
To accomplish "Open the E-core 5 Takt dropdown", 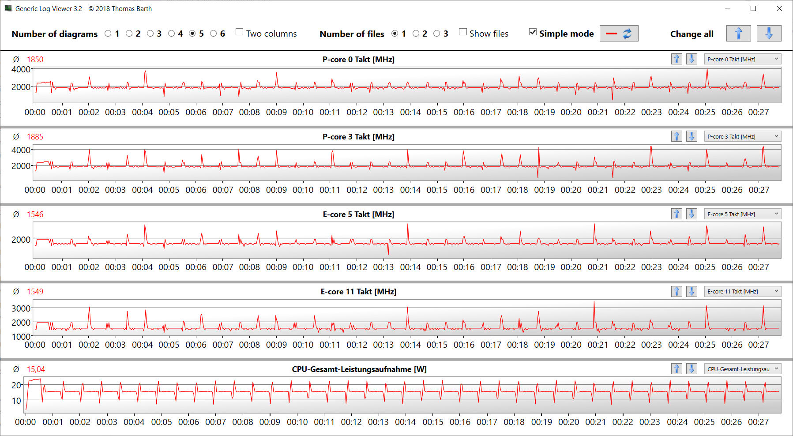I will 742,214.
